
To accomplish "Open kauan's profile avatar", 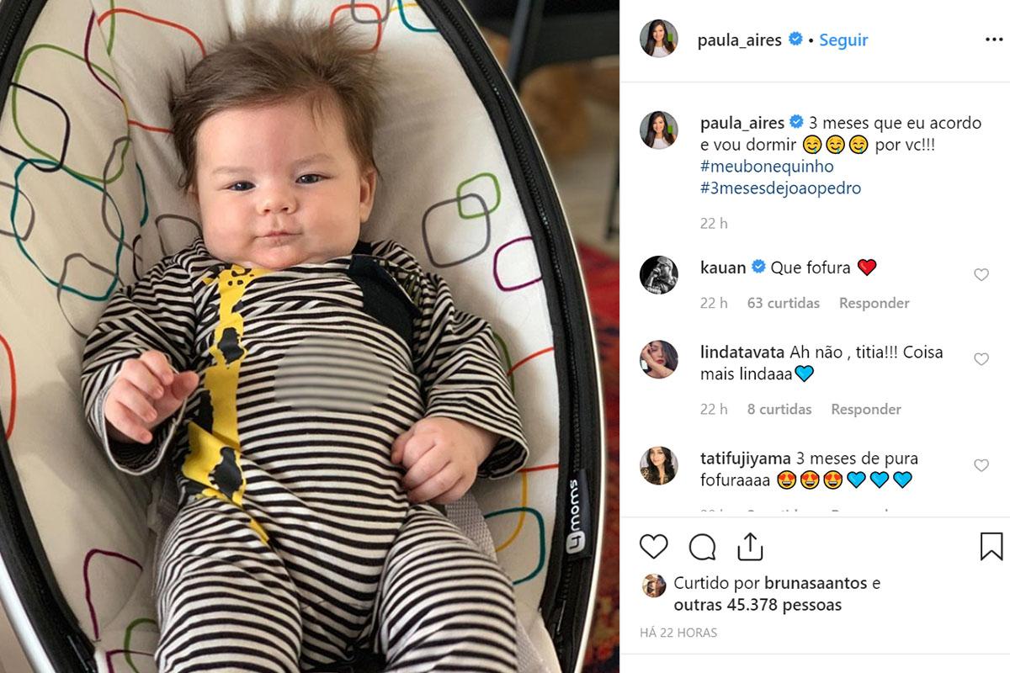I will pos(658,275).
